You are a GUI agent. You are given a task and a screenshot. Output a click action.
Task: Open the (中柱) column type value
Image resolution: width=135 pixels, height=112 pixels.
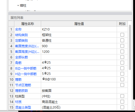click(79, 96)
